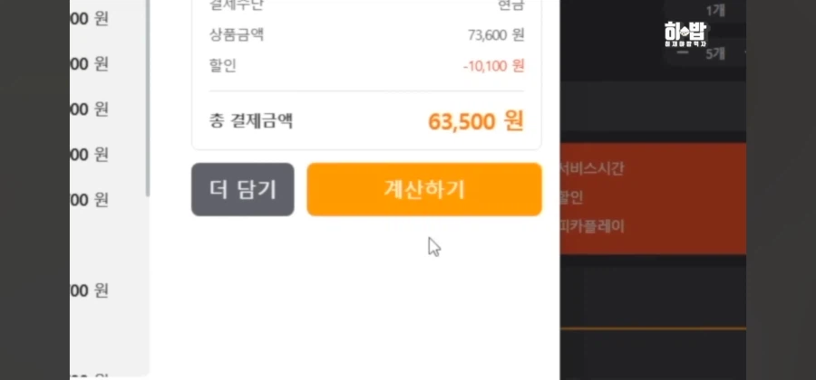
Task: Select the 1개 quantity label
Action: [x=715, y=10]
